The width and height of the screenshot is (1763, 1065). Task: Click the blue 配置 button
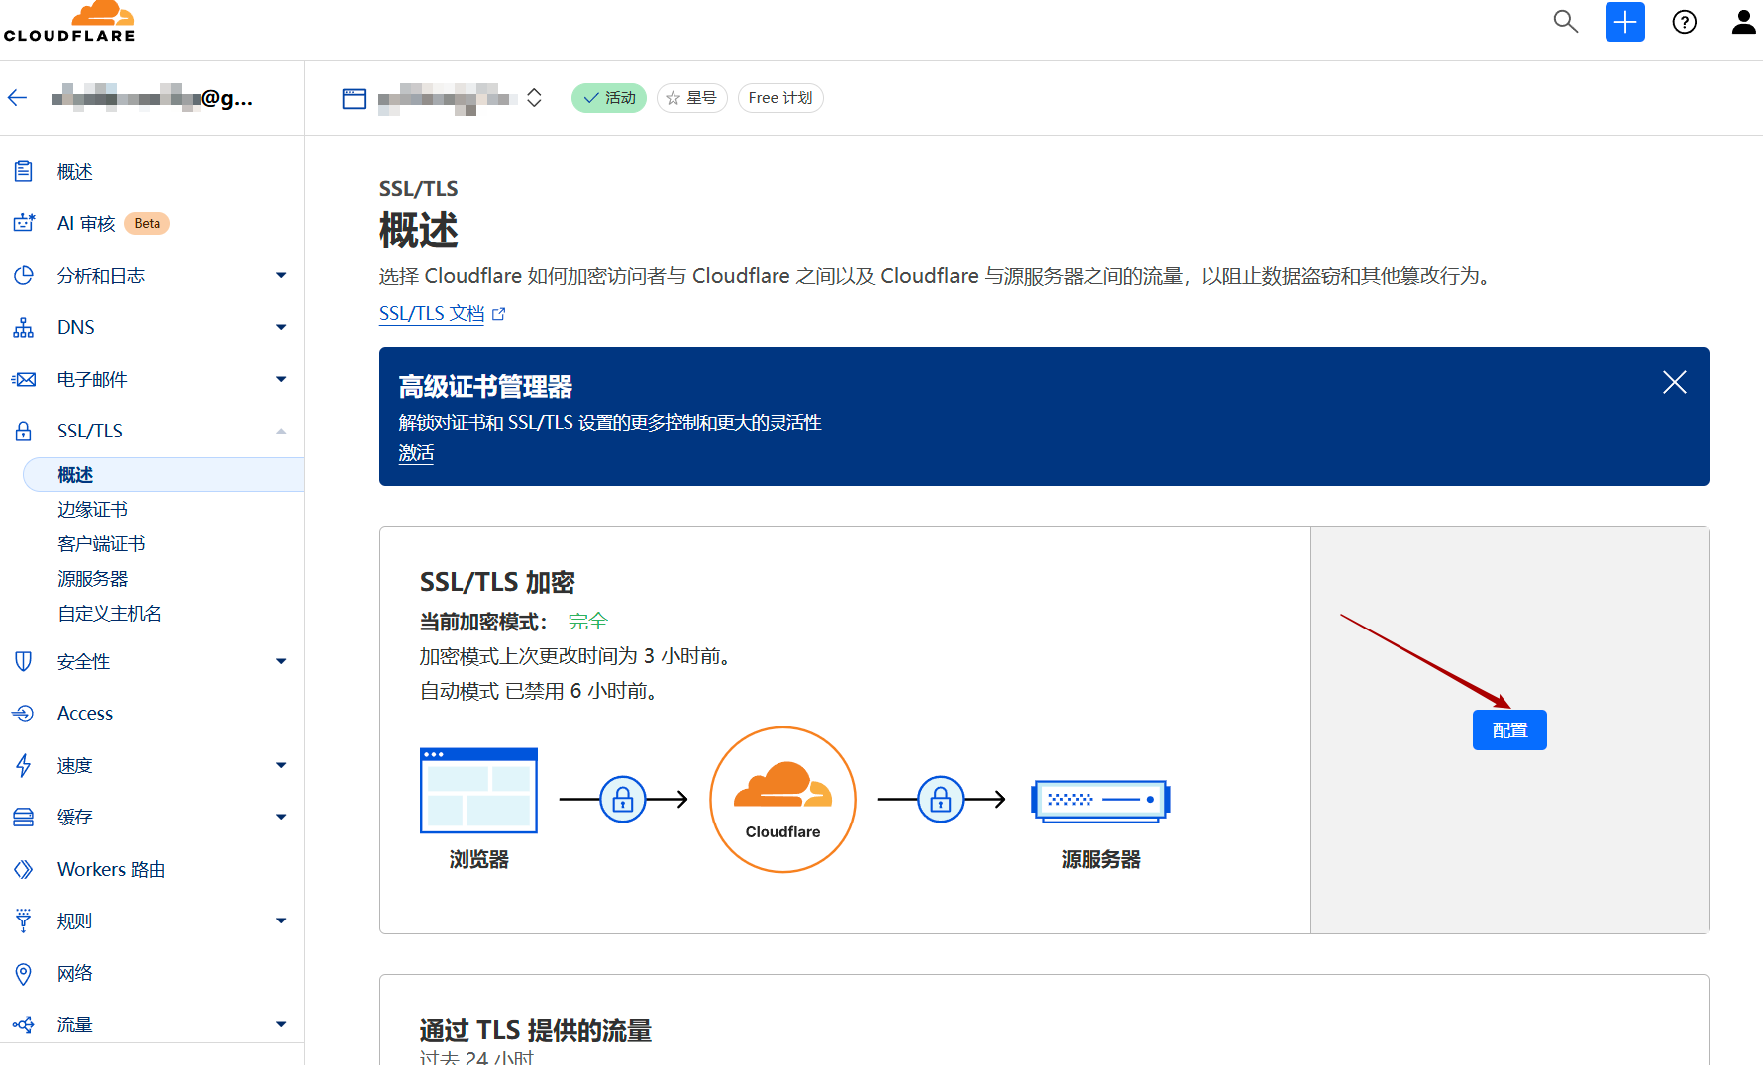[1508, 730]
